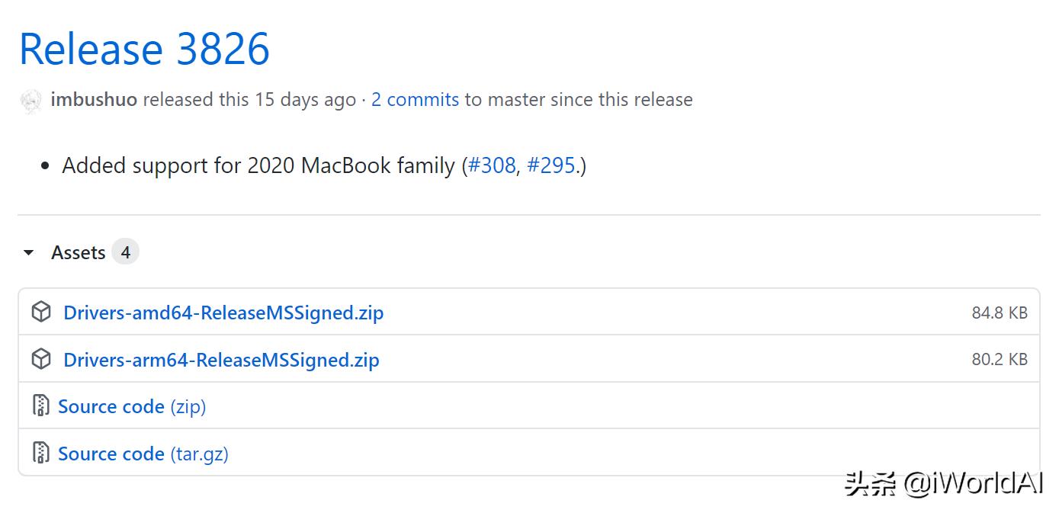1059x513 pixels.
Task: Click the 80.2 KB file size text
Action: click(999, 359)
